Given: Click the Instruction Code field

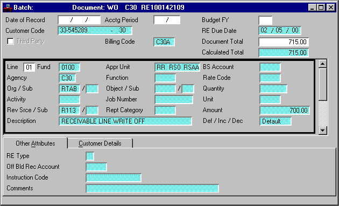Looking at the screenshot, I should (114, 178).
